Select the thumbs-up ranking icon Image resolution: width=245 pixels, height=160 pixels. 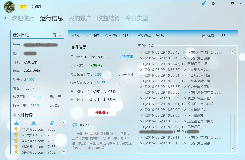click(17, 123)
